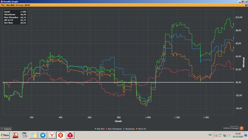The width and height of the screenshot is (248, 139).
Task: Click the Hold'em Manager 2 logo badge
Action: coord(241,128)
